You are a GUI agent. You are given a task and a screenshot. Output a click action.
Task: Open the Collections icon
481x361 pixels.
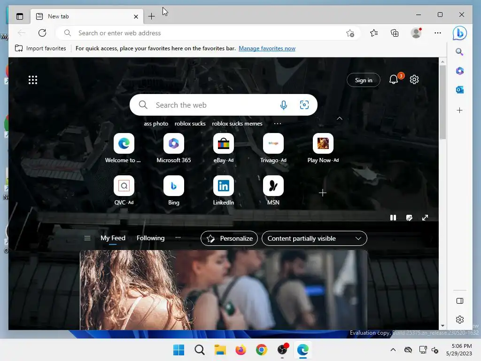pyautogui.click(x=395, y=33)
